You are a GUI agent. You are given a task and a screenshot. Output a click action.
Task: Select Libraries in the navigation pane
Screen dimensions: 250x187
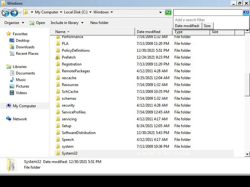pos(17,67)
